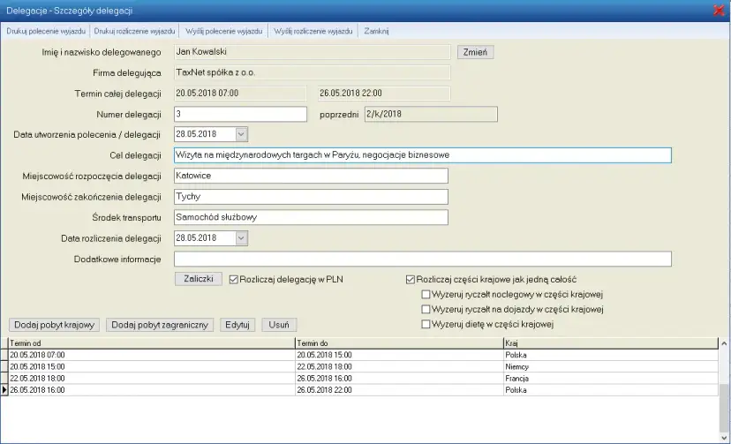The image size is (731, 444).
Task: Check Wyzeruj ryczałt na dojazdy option
Action: pyautogui.click(x=427, y=310)
